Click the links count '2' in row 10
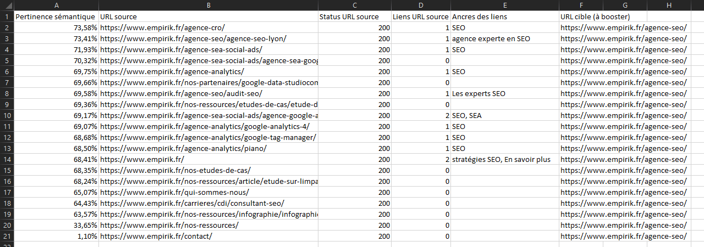 [421, 115]
